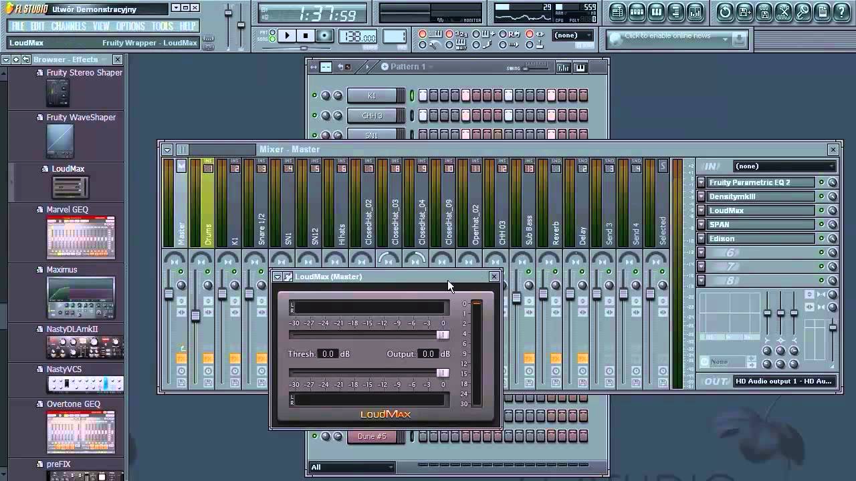Image resolution: width=856 pixels, height=481 pixels.
Task: Open the help question mark icon
Action: (x=841, y=11)
